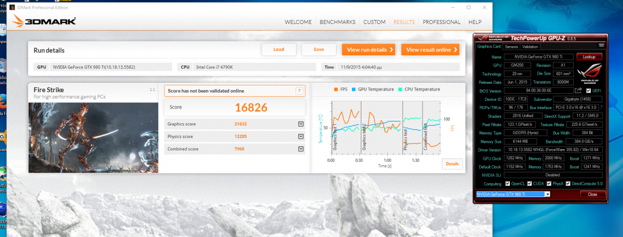Image resolution: width=623 pixels, height=237 pixels.
Task: Toggle the DirectCompute 5.0 checkbox
Action: (x=568, y=183)
